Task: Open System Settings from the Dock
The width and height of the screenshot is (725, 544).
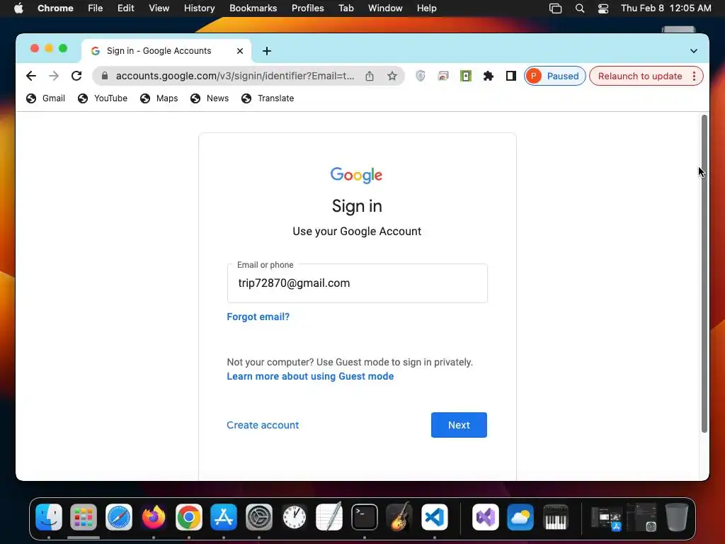Action: click(259, 517)
